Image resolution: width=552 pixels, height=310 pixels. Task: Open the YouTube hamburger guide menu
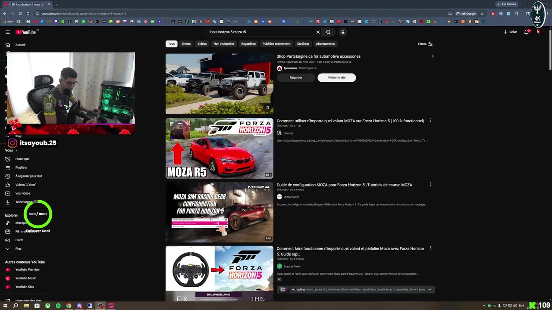(x=8, y=32)
